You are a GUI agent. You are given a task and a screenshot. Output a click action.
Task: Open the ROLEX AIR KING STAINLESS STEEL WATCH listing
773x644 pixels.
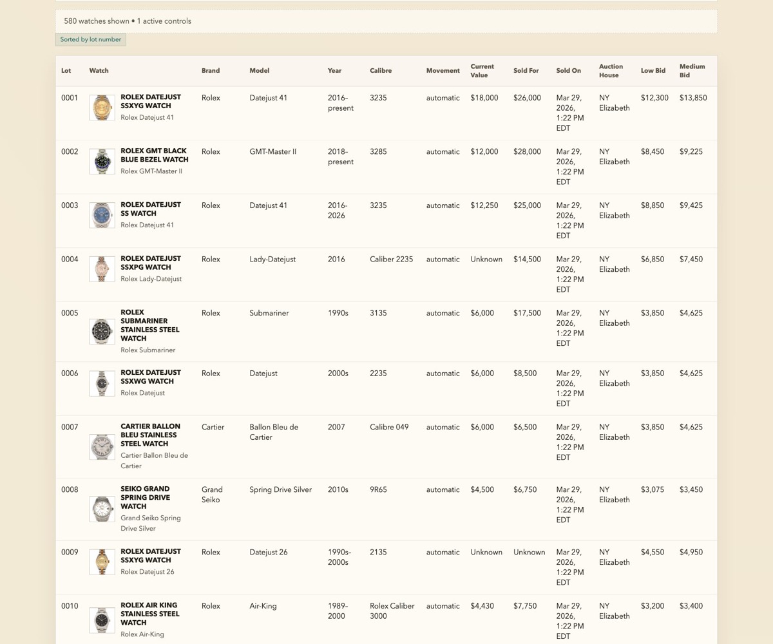pos(149,614)
